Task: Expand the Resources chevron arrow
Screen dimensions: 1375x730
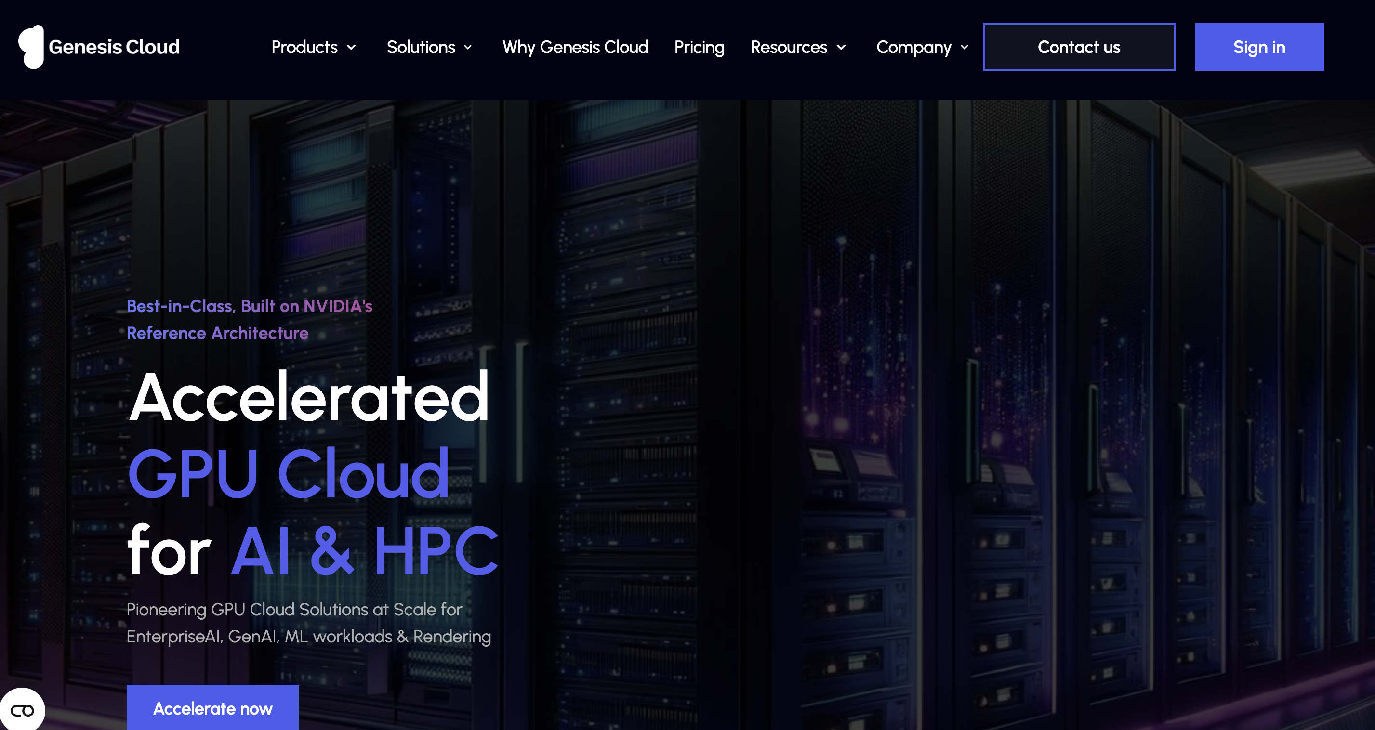Action: pyautogui.click(x=841, y=48)
